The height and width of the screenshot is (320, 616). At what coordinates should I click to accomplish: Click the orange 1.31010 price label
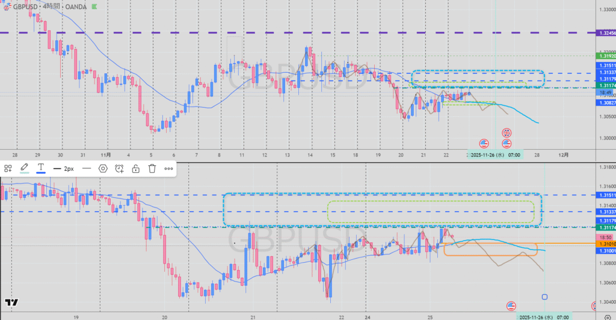point(604,244)
